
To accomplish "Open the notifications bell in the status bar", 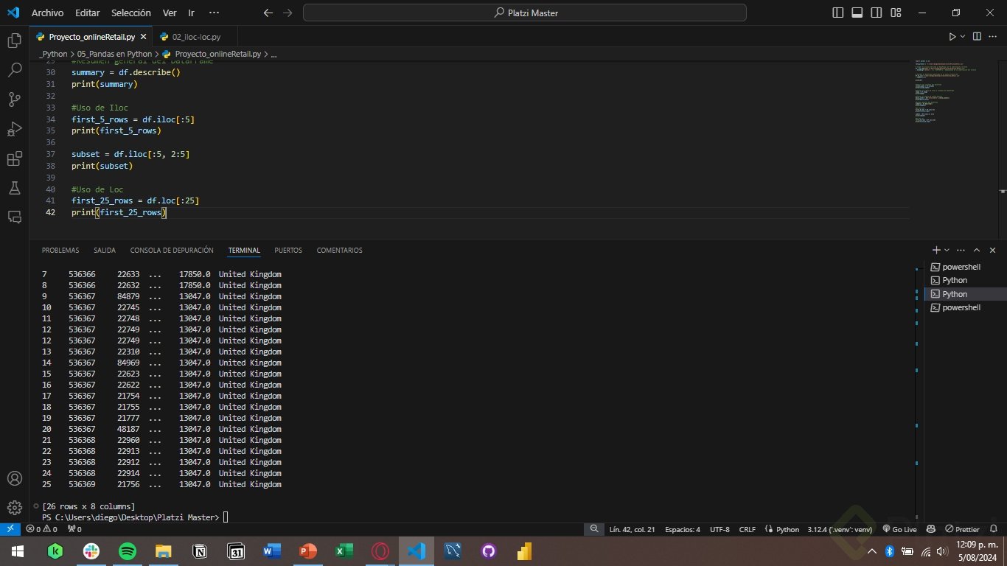I will pos(992,529).
